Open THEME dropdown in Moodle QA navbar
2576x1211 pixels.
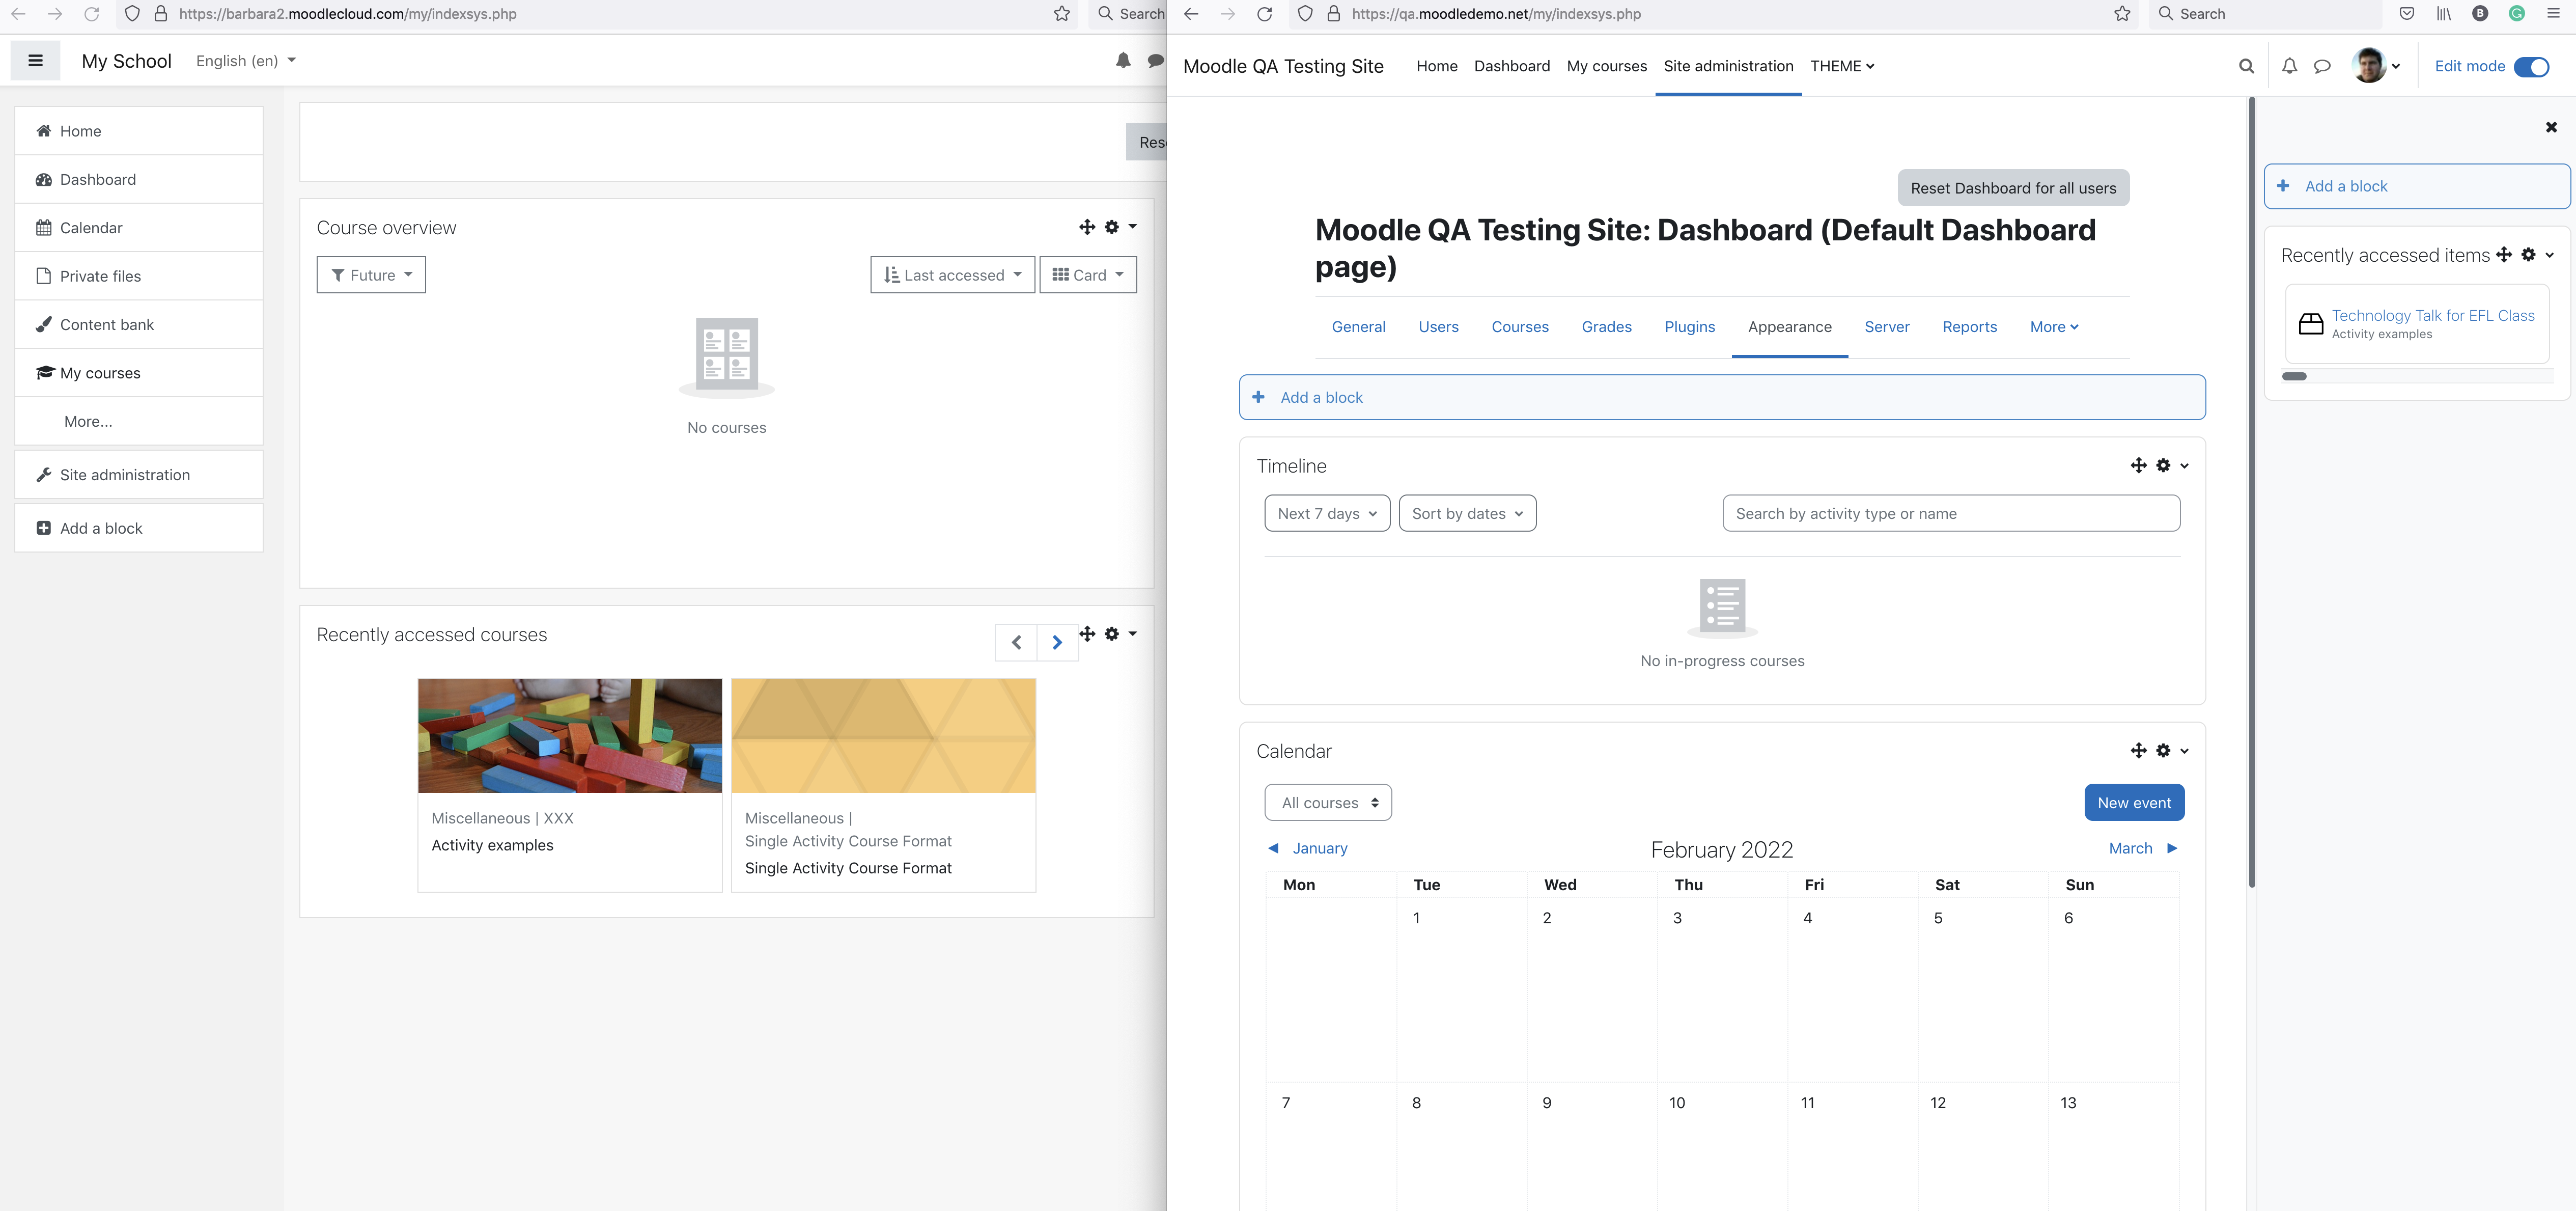[1842, 66]
